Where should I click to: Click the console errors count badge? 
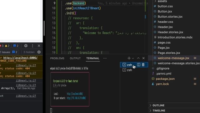pos(2,46)
